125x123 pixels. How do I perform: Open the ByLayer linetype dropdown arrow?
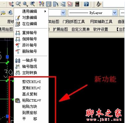[114, 13]
